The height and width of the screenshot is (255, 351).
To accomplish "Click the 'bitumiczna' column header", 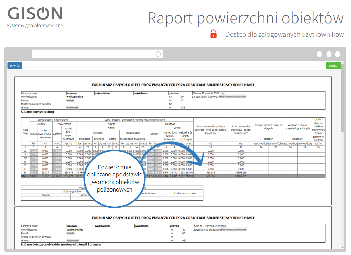I will pos(84,139).
